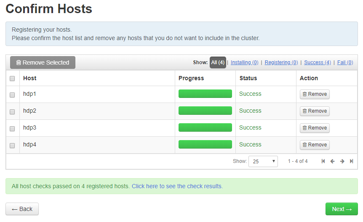Remove host hdp3
The image size is (363, 222).
pyautogui.click(x=315, y=128)
